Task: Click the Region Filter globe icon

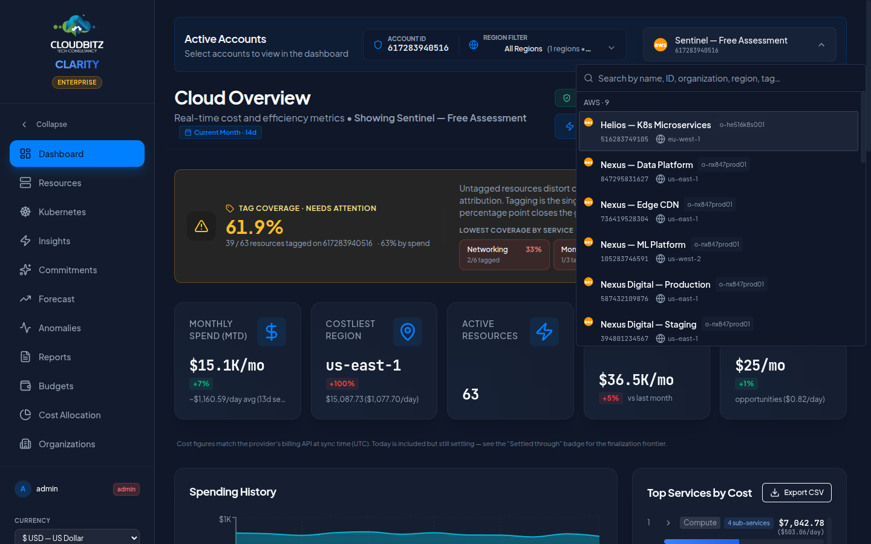Action: [474, 45]
